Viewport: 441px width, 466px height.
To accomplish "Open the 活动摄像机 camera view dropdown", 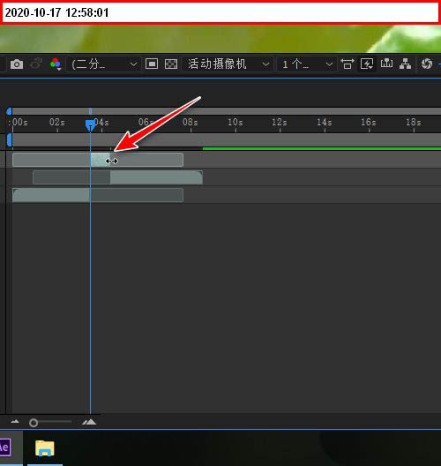I will tap(228, 64).
